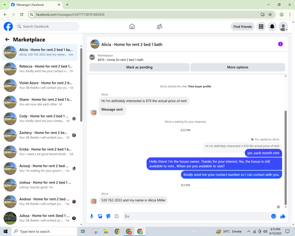
Task: Open Windows Start menu
Action: [5, 231]
